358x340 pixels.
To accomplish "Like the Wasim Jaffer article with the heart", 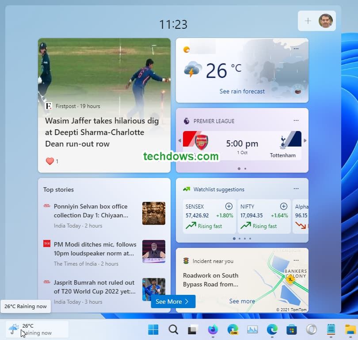I will 50,161.
